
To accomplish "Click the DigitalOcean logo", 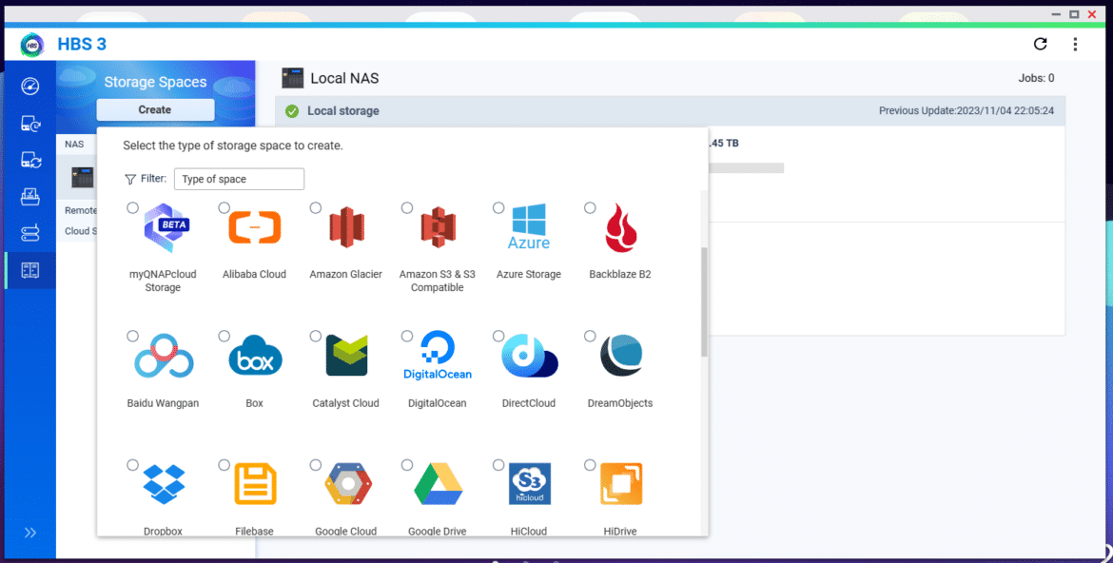I will tap(438, 355).
